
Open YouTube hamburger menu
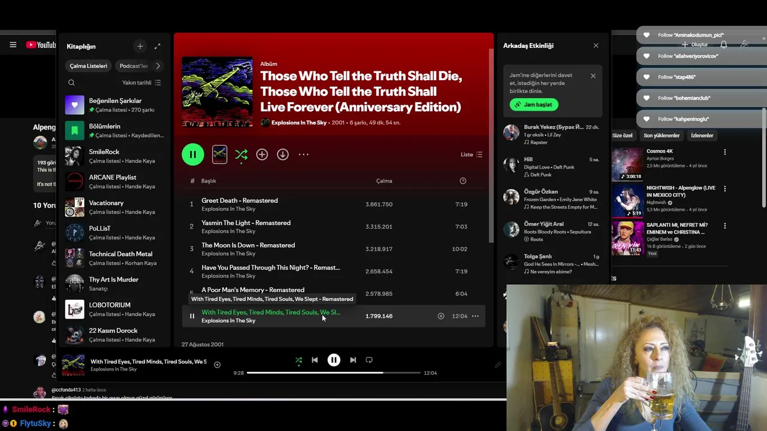pyautogui.click(x=13, y=44)
